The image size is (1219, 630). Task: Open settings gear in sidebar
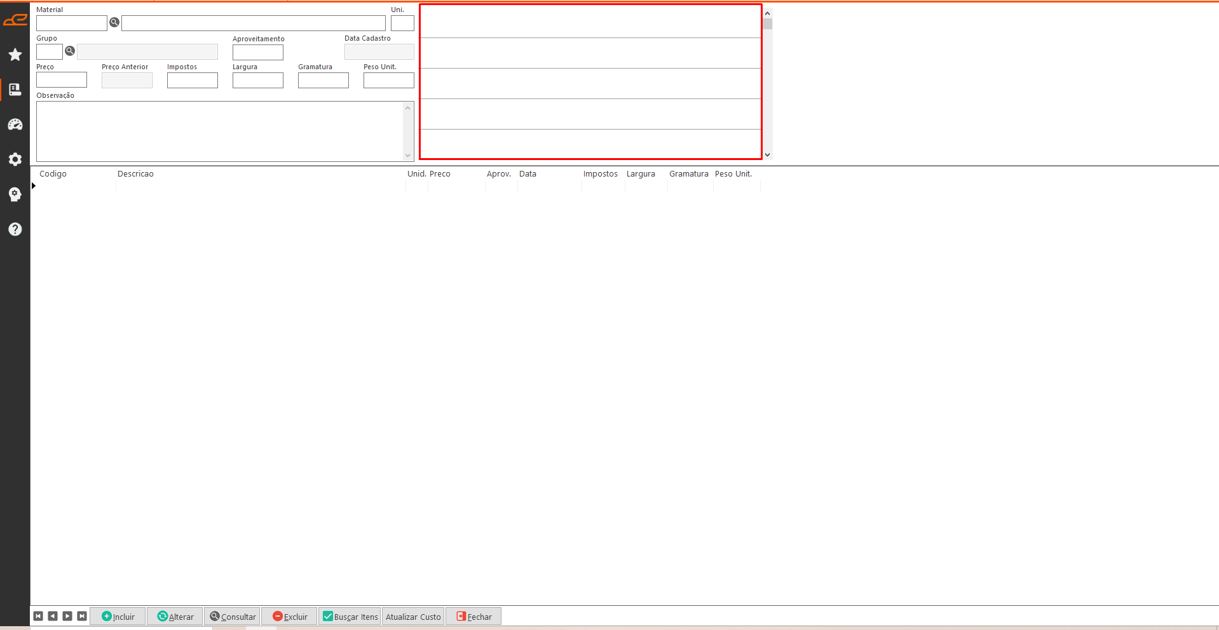15,159
